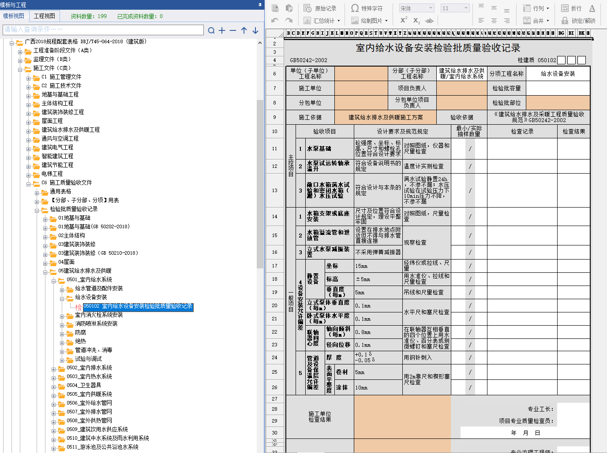Viewport: 607px width, 453px height.
Task: Select 02主体结构 tree item
Action: [71, 235]
